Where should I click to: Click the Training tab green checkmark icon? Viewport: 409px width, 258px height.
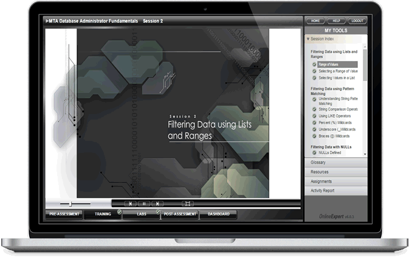(119, 211)
